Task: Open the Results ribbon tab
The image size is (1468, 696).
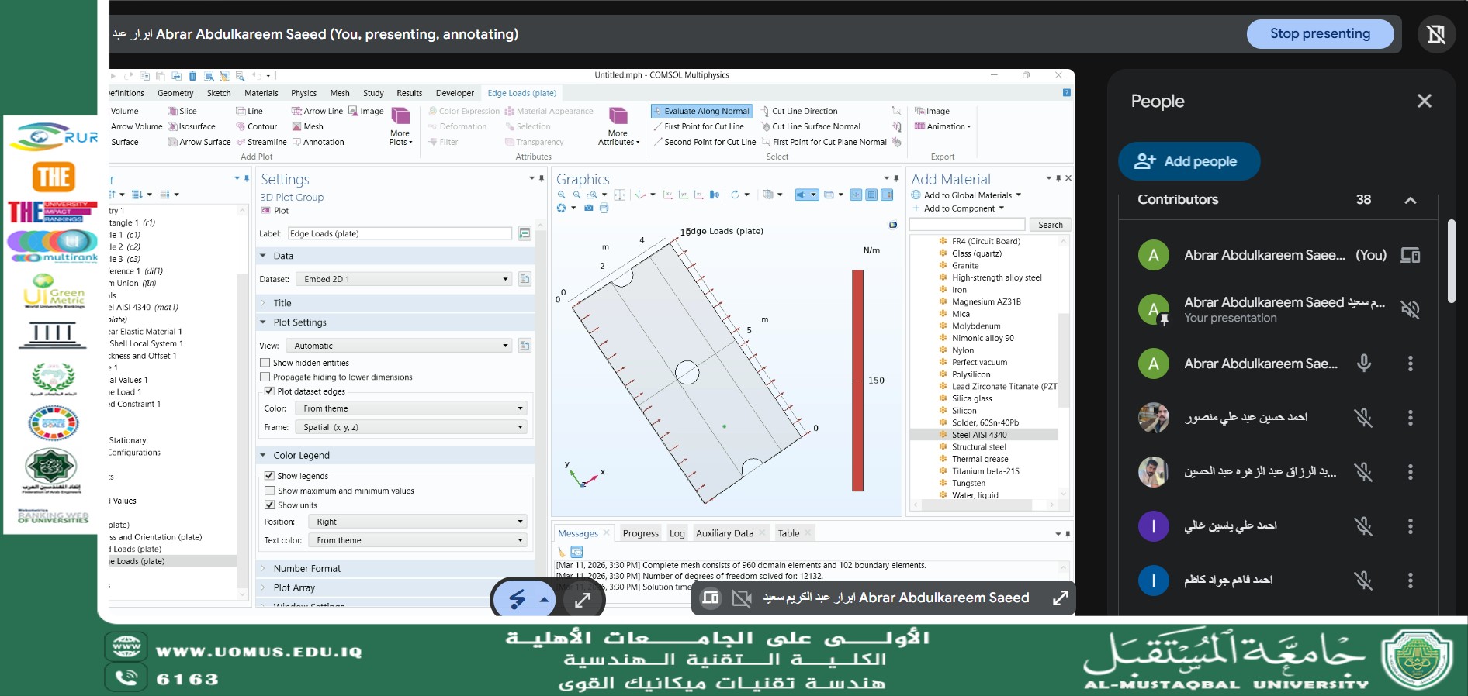Action: coord(409,93)
